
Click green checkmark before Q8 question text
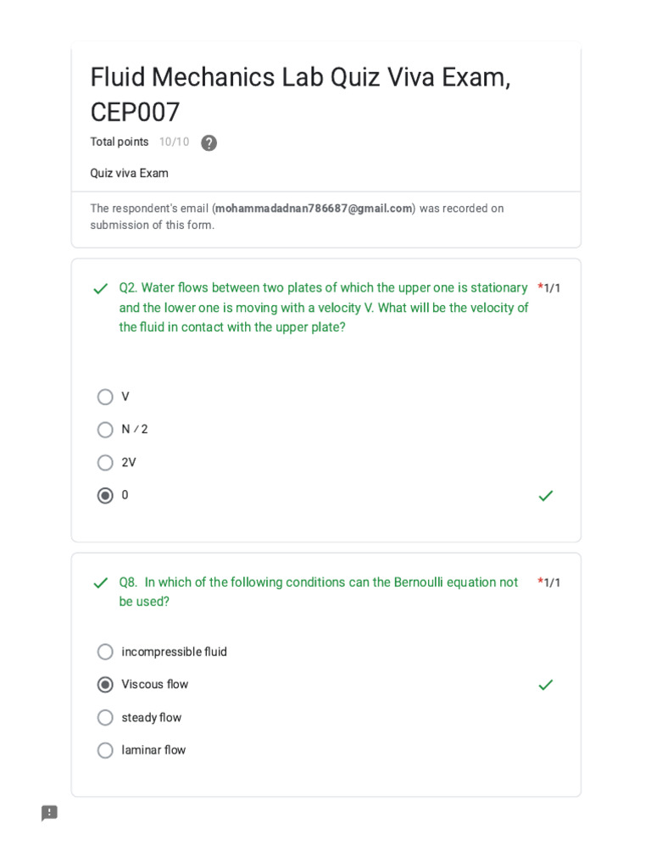pyautogui.click(x=101, y=583)
